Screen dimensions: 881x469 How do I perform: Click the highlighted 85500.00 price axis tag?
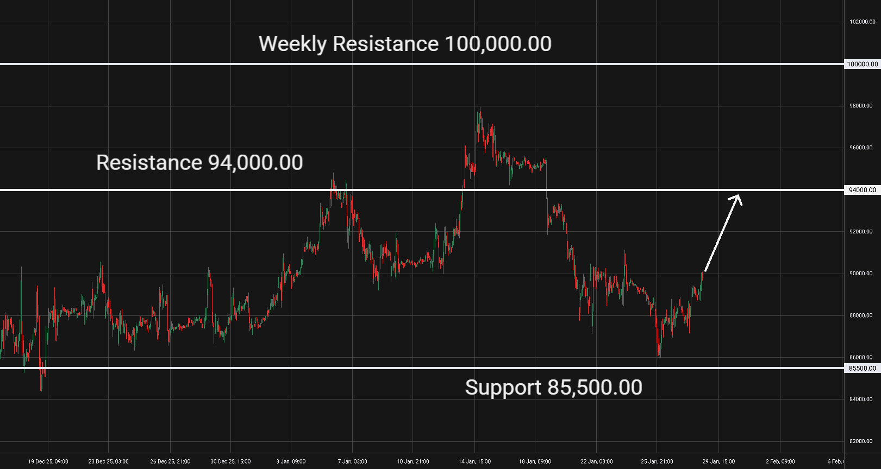pyautogui.click(x=863, y=368)
